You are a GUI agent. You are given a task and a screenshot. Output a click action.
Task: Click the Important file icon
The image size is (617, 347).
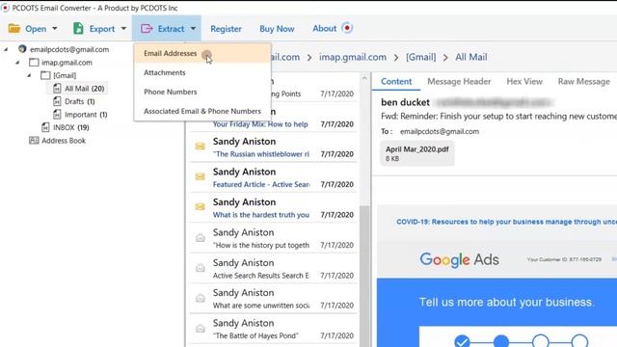coord(57,114)
